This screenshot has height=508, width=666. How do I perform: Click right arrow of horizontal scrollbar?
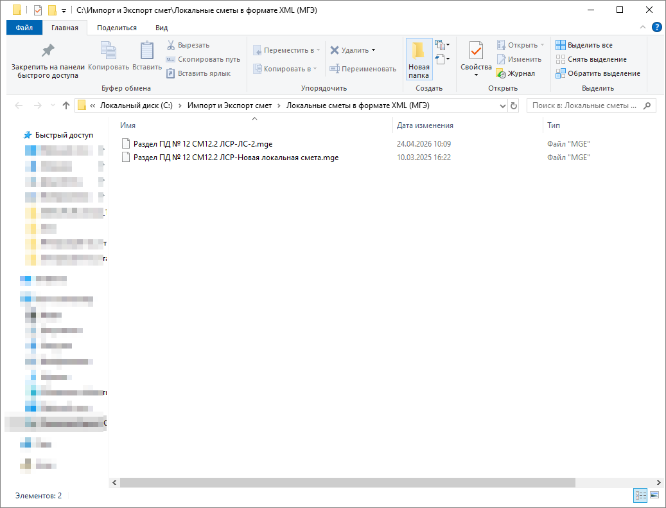pos(658,482)
